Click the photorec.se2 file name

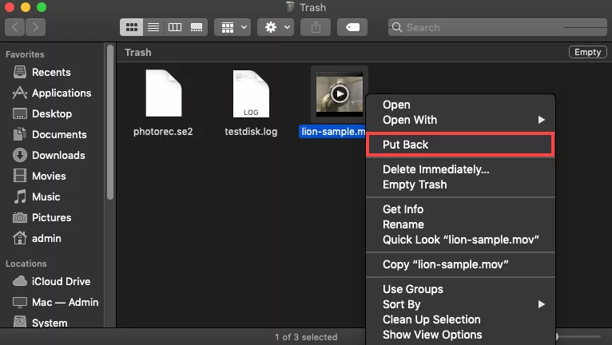coord(163,132)
